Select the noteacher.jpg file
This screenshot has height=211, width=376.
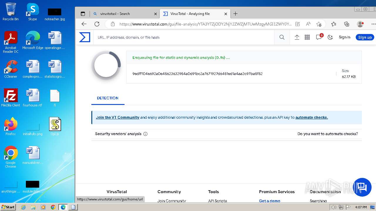coord(55,14)
